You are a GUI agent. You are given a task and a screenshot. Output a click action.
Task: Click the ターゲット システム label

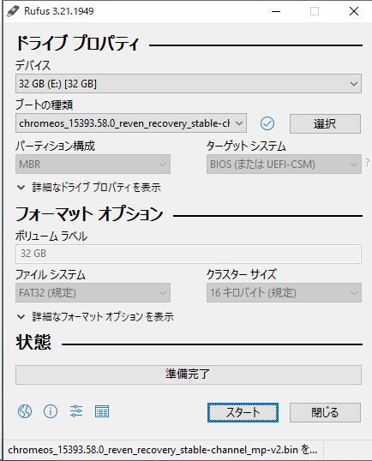point(246,146)
